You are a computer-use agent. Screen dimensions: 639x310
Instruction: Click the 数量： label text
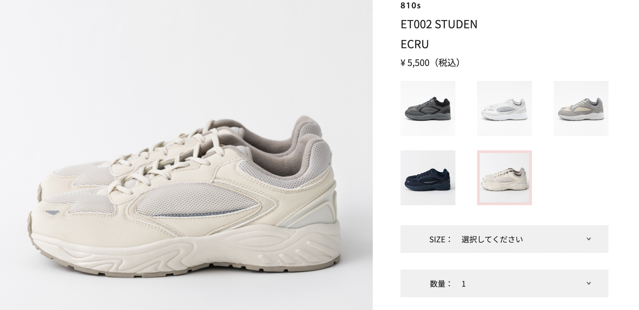click(x=441, y=284)
